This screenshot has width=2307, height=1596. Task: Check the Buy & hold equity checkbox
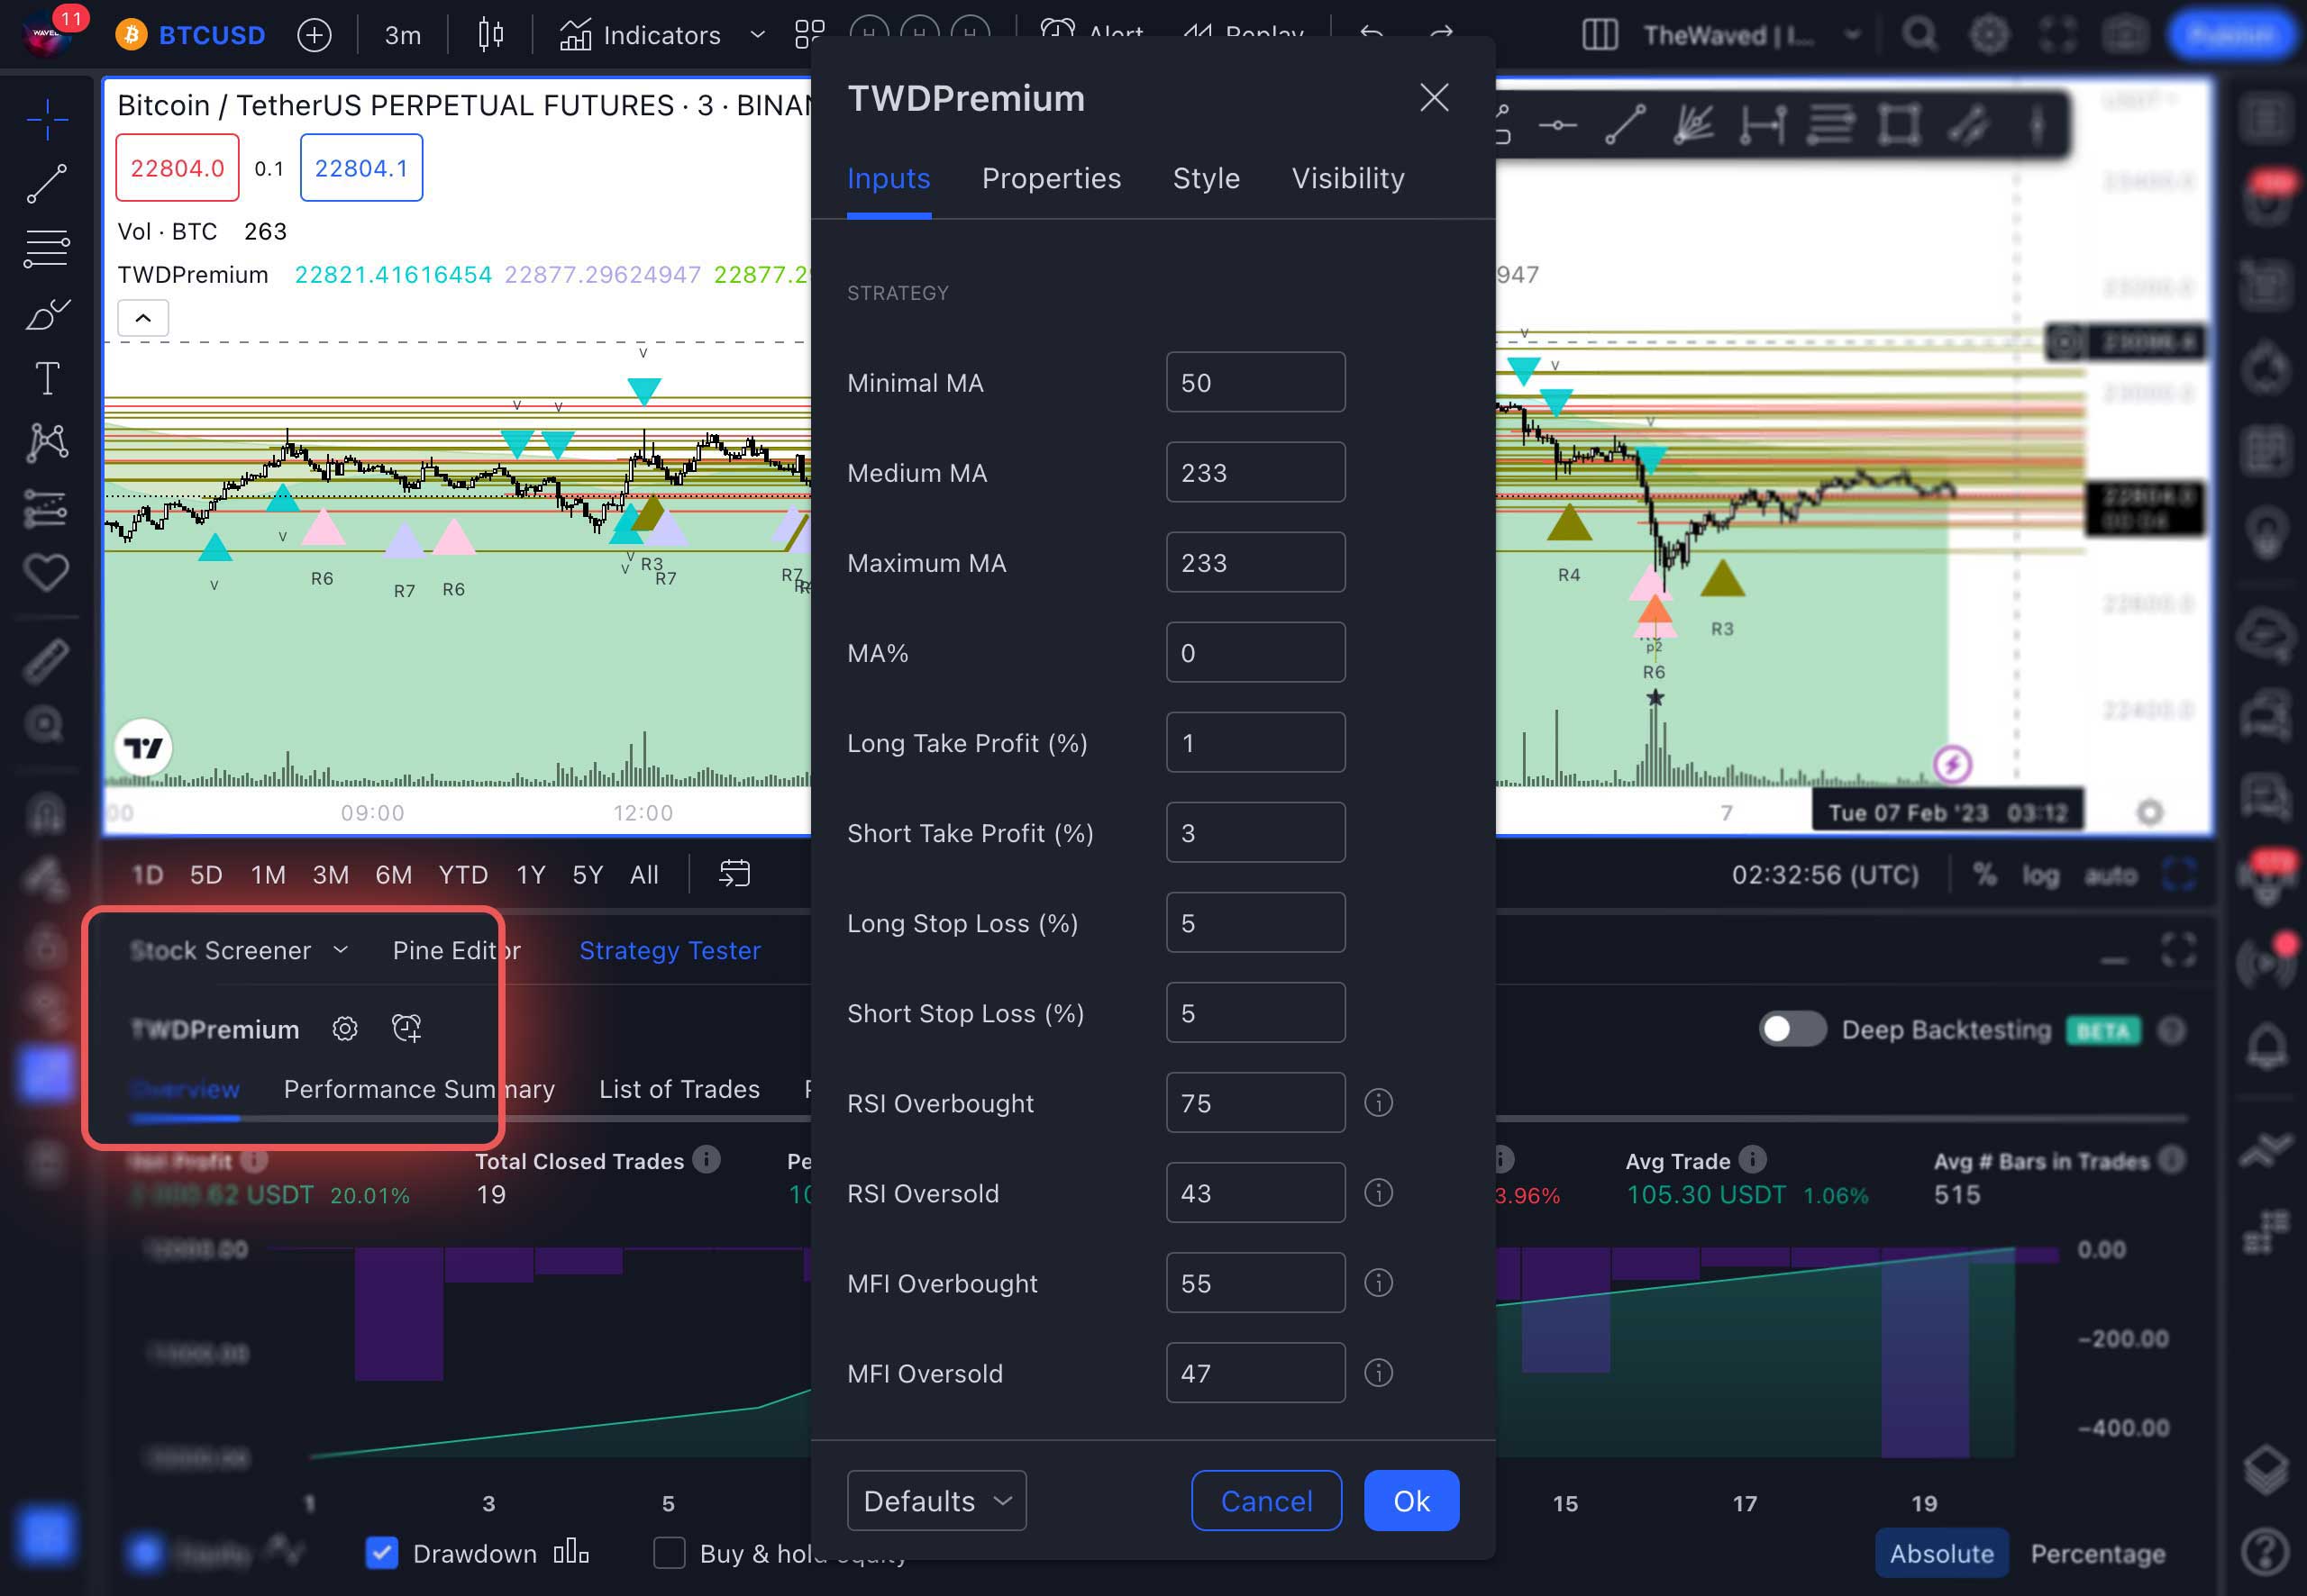pos(670,1553)
